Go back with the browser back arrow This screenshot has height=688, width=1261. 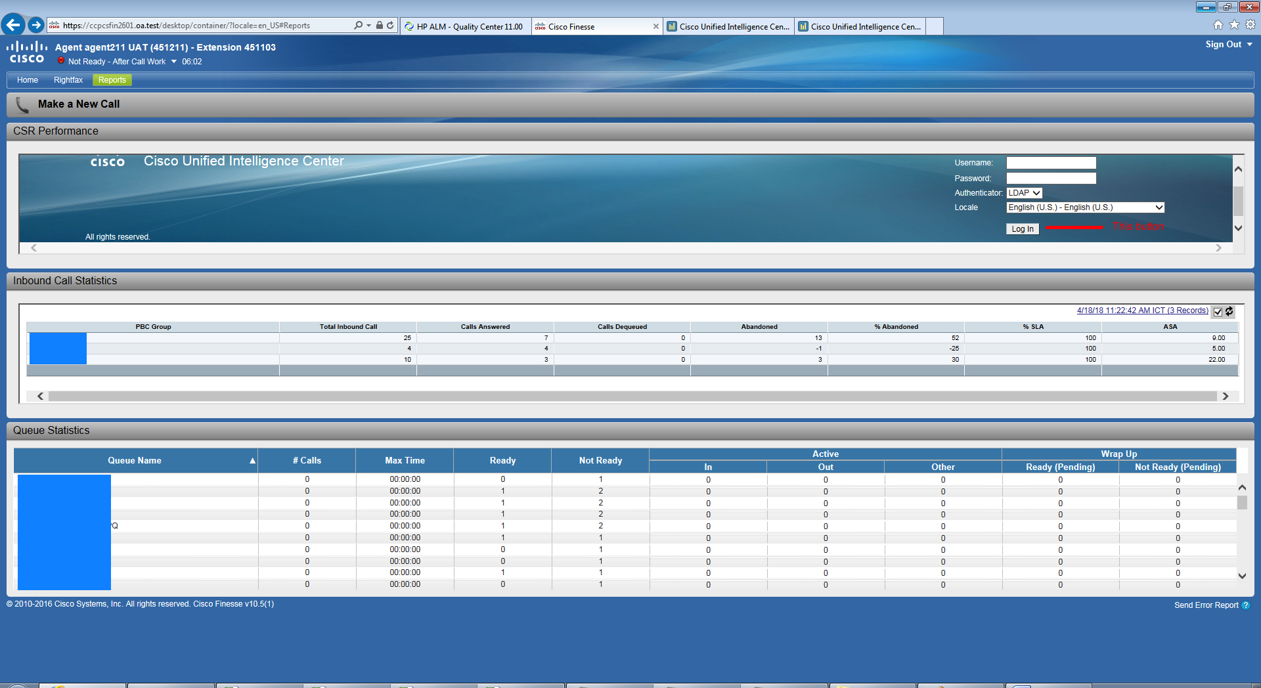[x=13, y=25]
